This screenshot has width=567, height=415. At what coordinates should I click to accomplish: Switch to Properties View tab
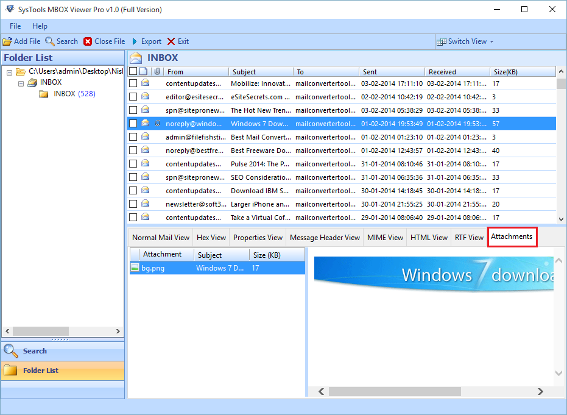[258, 238]
